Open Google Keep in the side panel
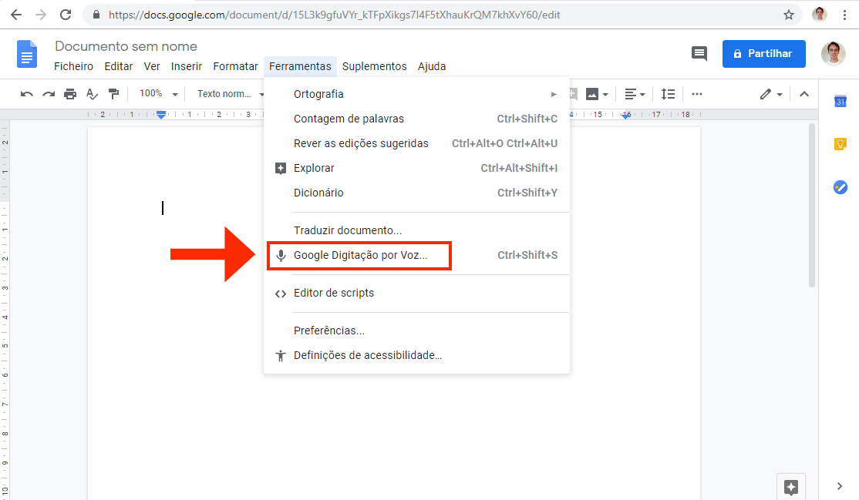 (x=840, y=144)
